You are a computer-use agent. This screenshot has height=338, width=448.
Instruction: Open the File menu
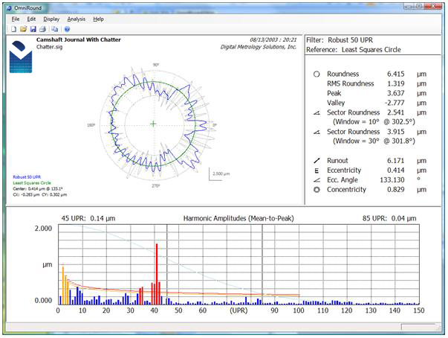pyautogui.click(x=16, y=19)
